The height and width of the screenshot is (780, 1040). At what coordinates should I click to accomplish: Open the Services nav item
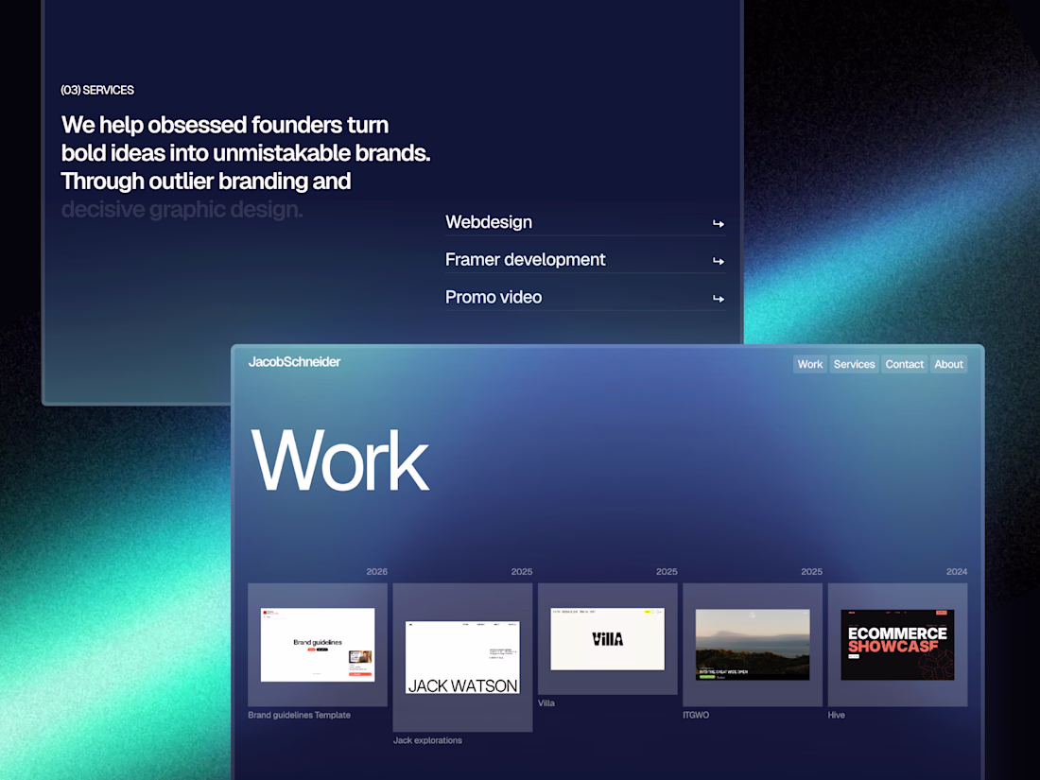[x=855, y=364]
